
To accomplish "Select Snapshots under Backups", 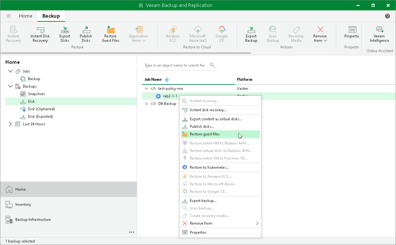I will click(x=36, y=94).
